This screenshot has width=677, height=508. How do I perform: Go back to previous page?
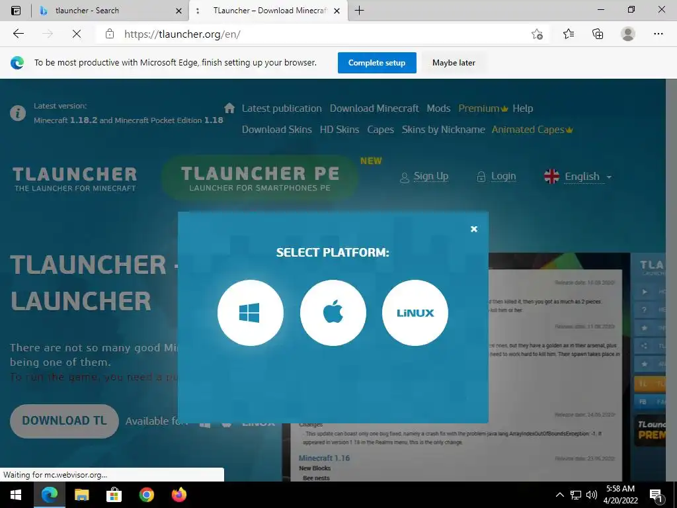[x=18, y=34]
